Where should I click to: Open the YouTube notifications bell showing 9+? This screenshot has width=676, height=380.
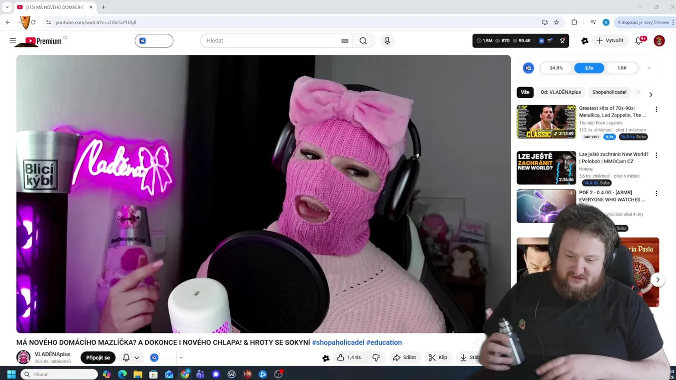pyautogui.click(x=639, y=41)
